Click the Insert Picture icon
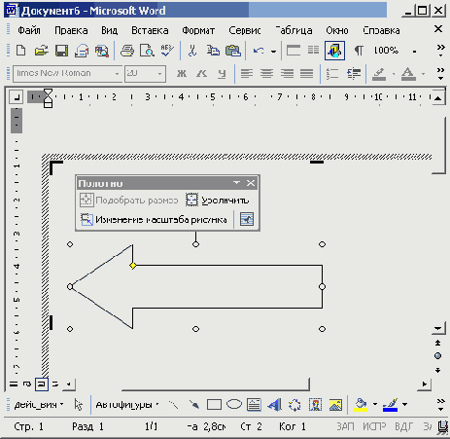This screenshot has height=439, width=450. pos(335,405)
